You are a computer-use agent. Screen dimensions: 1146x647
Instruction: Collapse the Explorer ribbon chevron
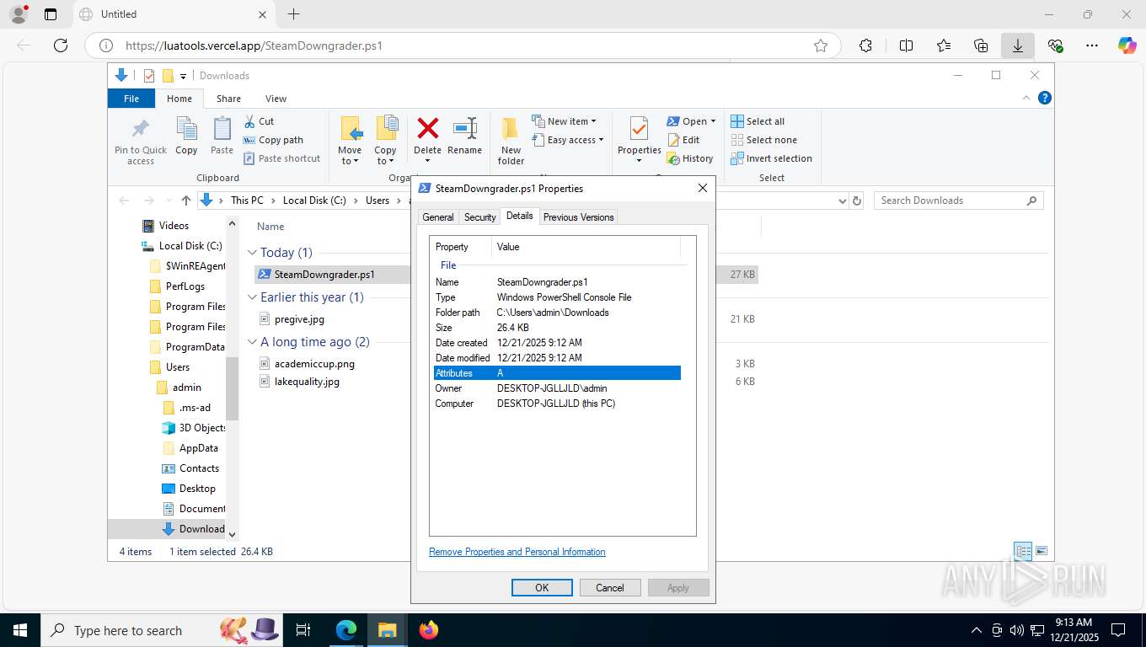pyautogui.click(x=1026, y=98)
